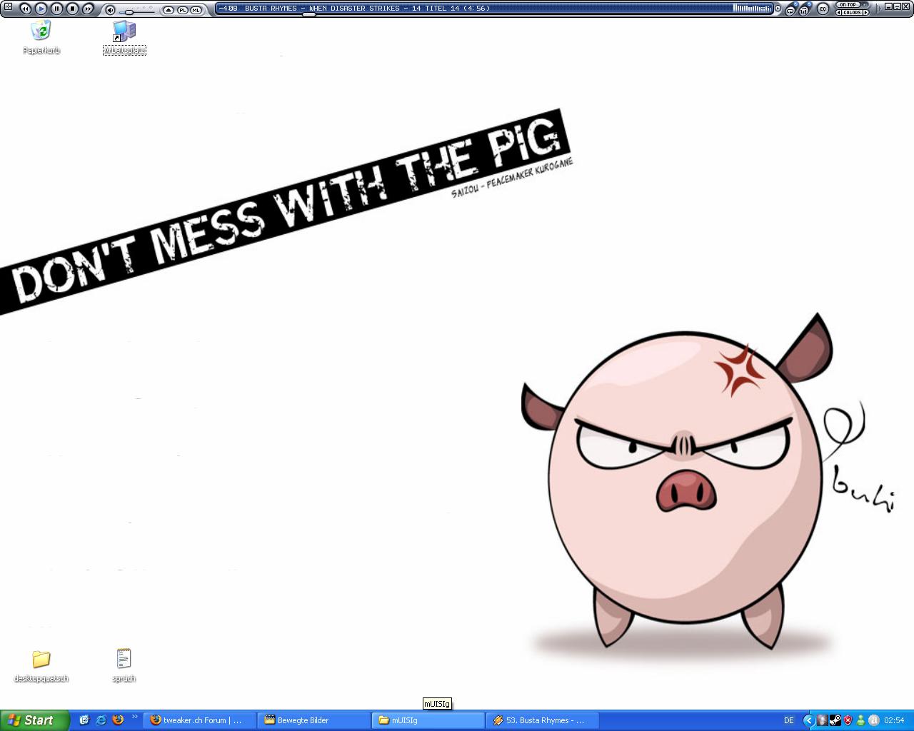
Task: Toggle the Winamp playlist PL button
Action: click(182, 10)
